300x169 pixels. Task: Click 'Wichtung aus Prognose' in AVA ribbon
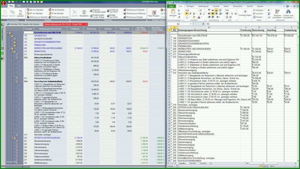point(134,10)
